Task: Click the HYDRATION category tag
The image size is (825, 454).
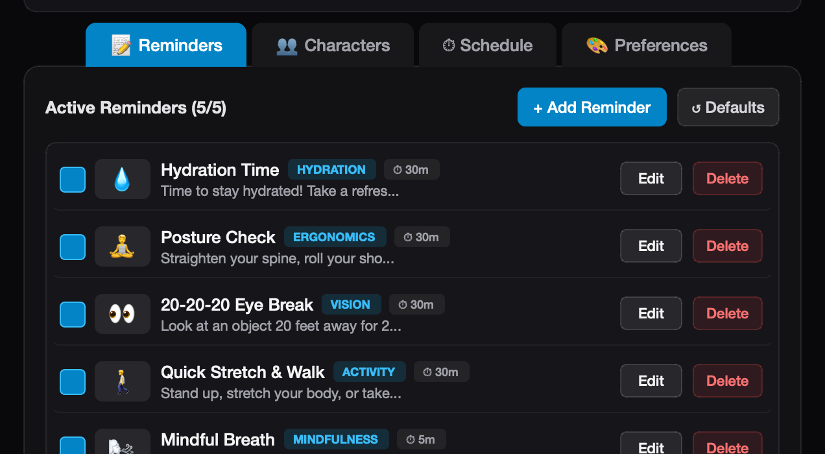Action: [x=331, y=169]
